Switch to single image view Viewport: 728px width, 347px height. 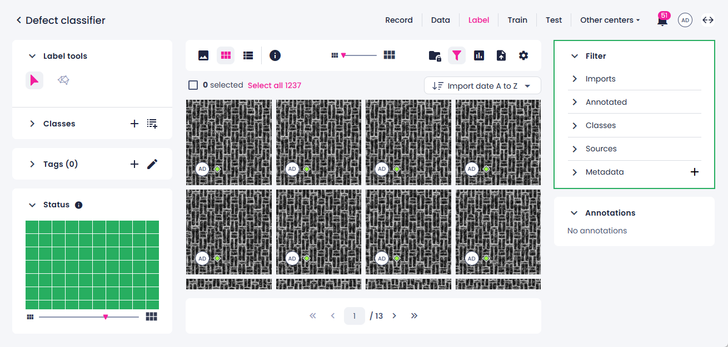(203, 55)
